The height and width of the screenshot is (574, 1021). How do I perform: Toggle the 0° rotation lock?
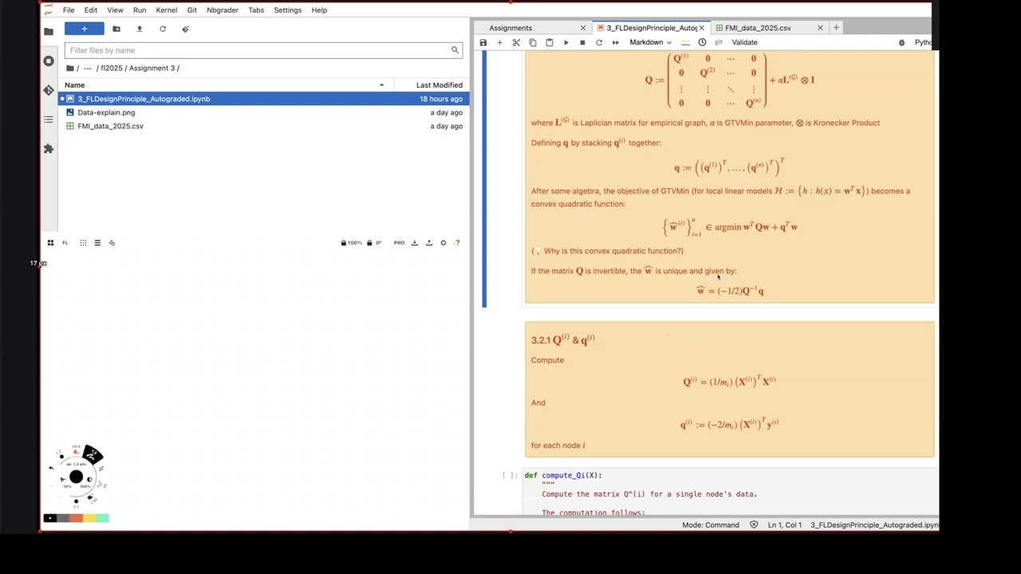374,242
